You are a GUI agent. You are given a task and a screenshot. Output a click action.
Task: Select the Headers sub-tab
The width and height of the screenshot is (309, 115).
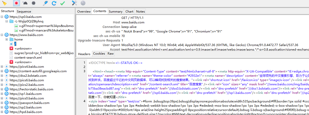pyautogui.click(x=84, y=54)
